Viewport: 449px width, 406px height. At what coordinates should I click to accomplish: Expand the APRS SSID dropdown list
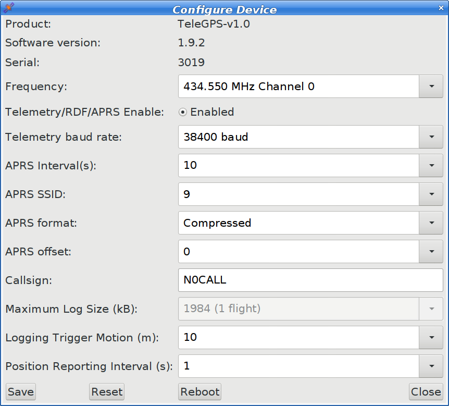tap(431, 194)
